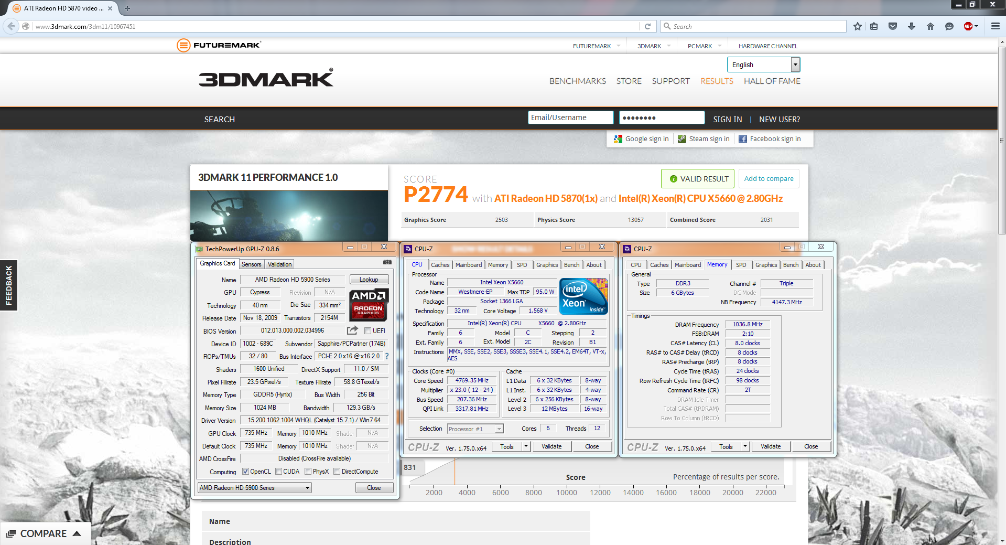The width and height of the screenshot is (1006, 545).
Task: Click the Intel Xeon inside logo
Action: (583, 296)
